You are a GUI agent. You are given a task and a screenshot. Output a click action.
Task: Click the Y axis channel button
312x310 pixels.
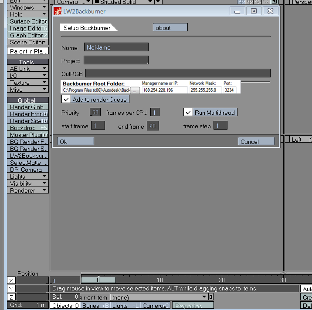pyautogui.click(x=11, y=289)
